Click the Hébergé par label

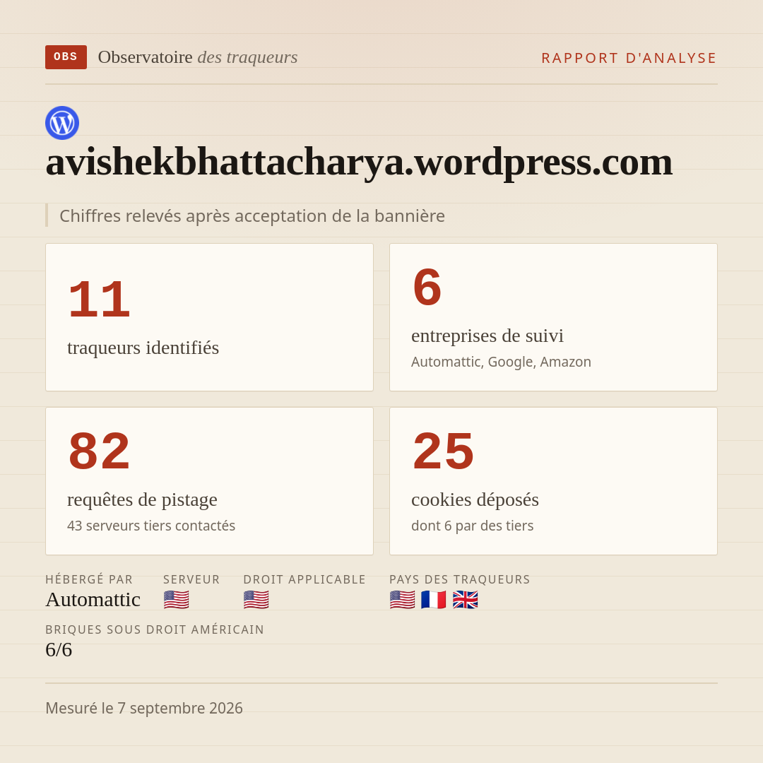(89, 579)
